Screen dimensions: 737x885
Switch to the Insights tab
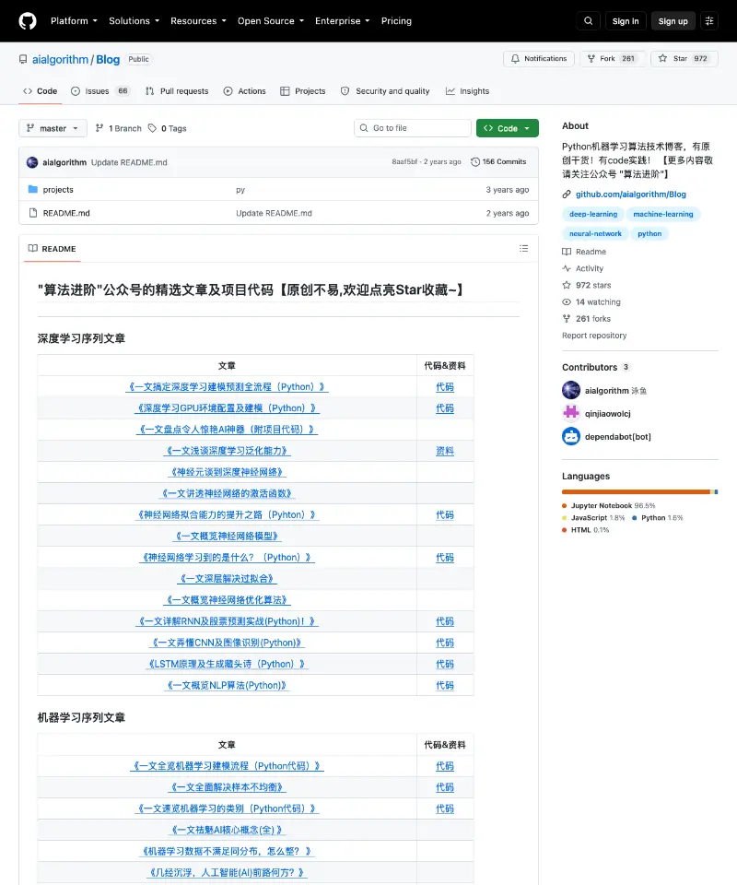pos(467,91)
